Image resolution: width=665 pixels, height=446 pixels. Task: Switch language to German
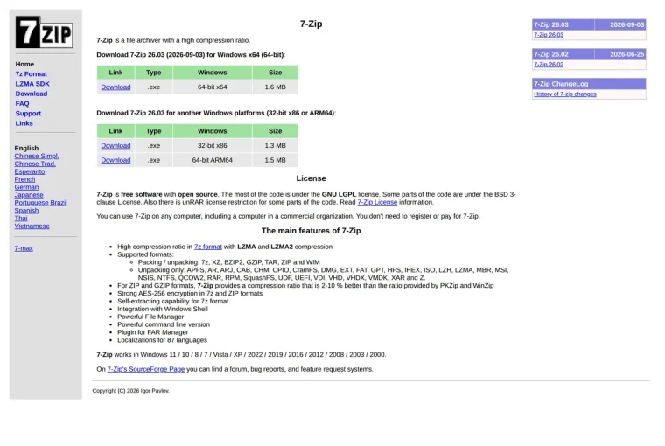point(26,187)
